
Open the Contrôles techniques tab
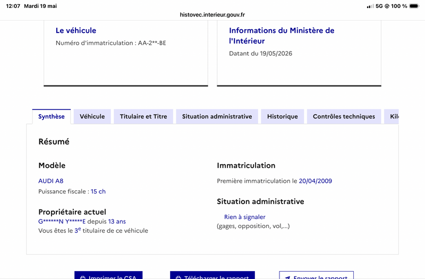point(344,116)
